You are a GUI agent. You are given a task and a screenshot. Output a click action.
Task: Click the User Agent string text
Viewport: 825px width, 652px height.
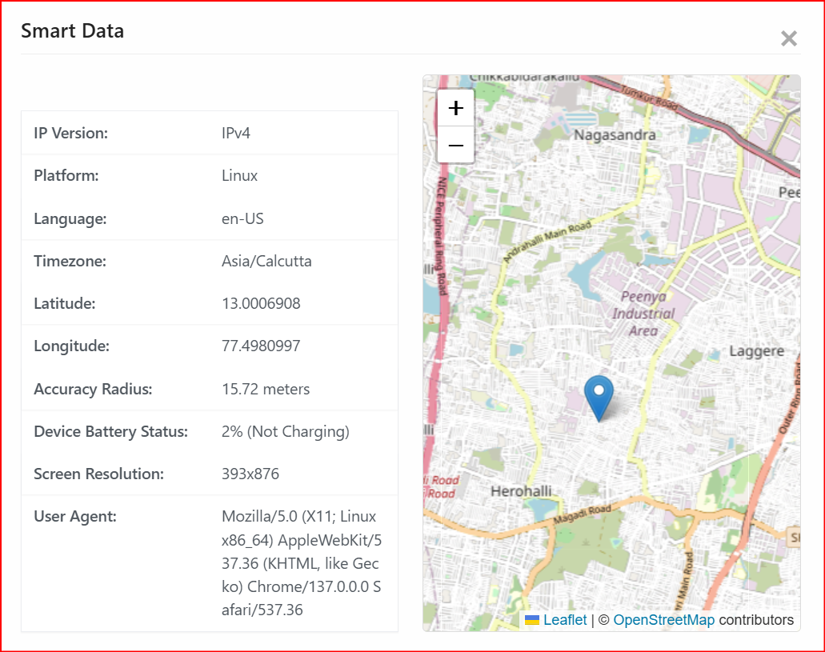301,563
